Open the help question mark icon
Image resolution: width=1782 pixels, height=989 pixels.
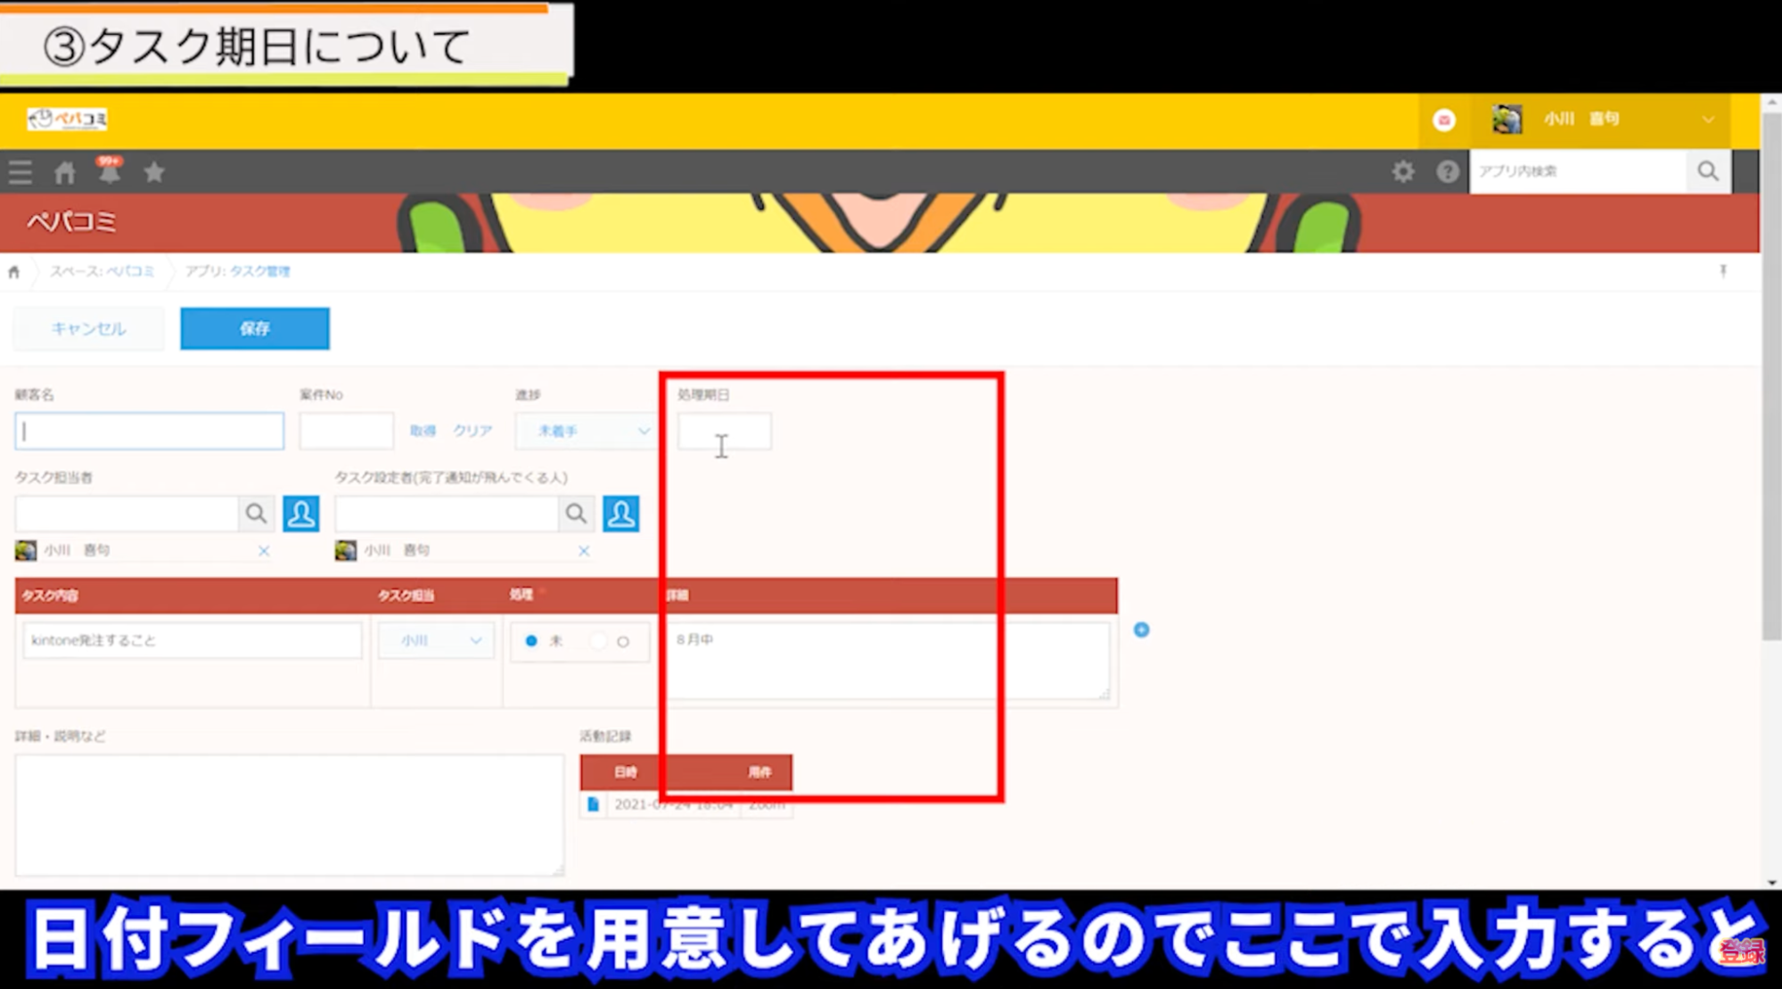tap(1448, 171)
